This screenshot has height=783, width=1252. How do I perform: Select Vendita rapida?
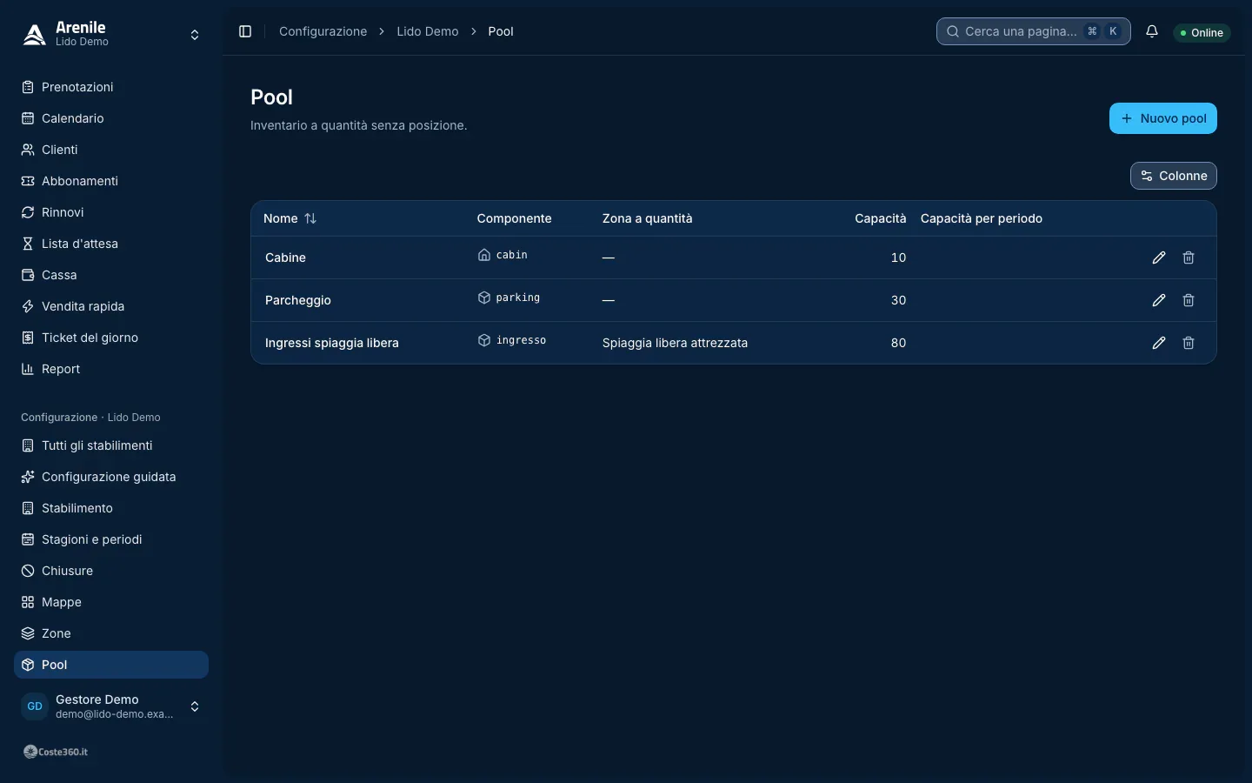pos(111,306)
